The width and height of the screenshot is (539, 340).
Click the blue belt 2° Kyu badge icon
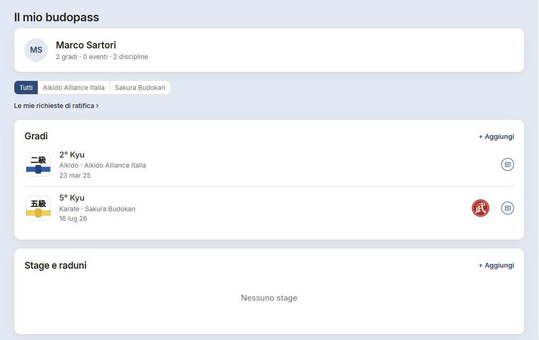pyautogui.click(x=38, y=164)
